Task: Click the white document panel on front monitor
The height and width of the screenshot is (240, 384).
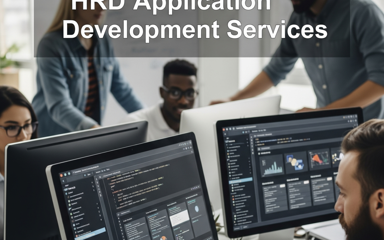Action: point(178,218)
